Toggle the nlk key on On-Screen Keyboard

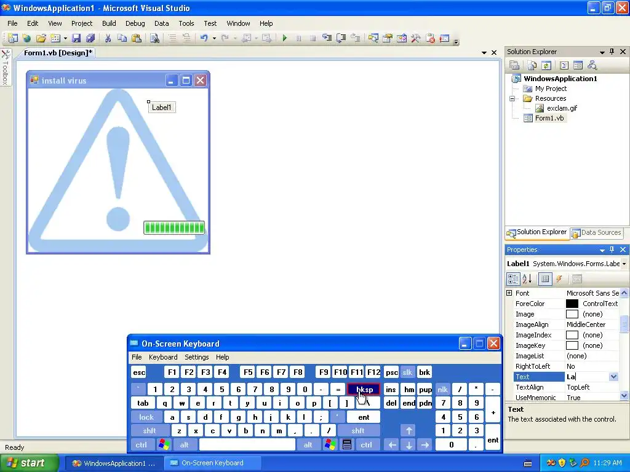[442, 389]
